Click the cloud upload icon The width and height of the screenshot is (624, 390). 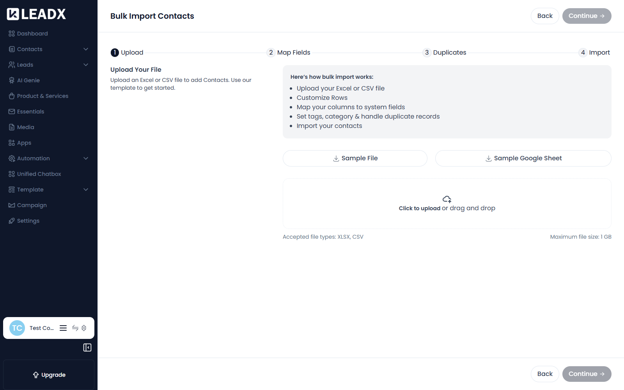click(447, 199)
